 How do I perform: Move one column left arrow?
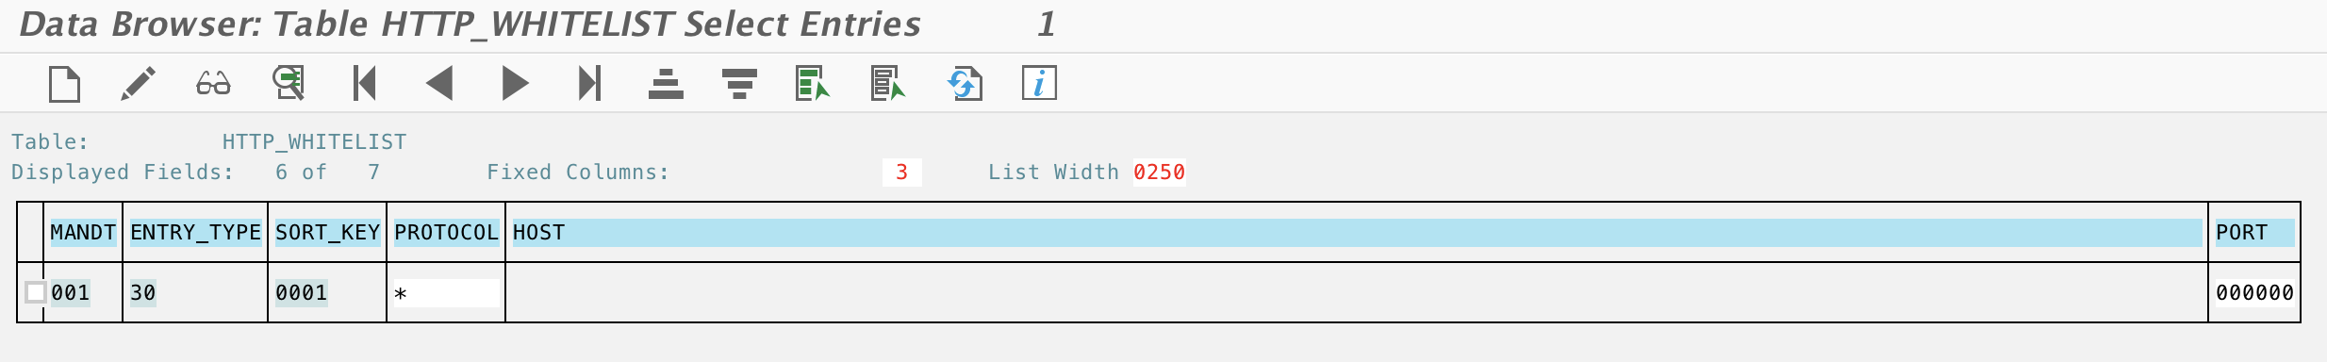click(439, 83)
